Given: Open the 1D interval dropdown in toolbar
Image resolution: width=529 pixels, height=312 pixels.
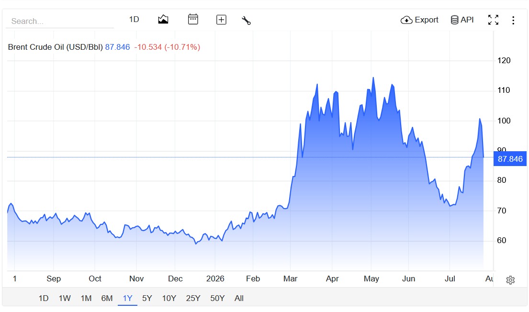Looking at the screenshot, I should click(x=134, y=19).
